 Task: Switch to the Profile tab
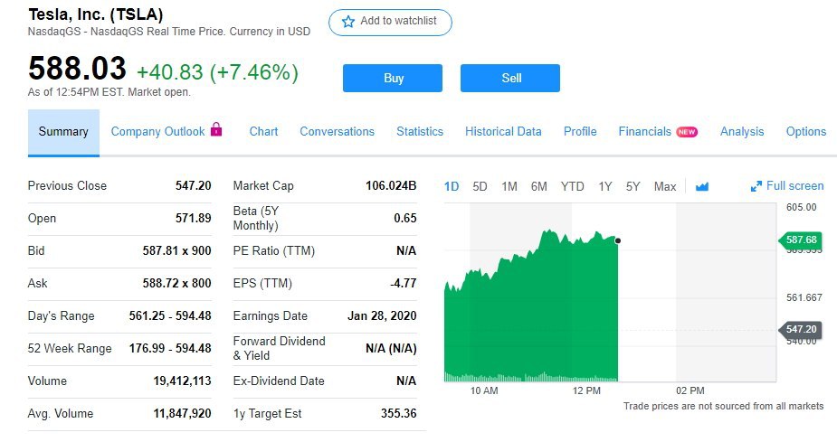580,132
